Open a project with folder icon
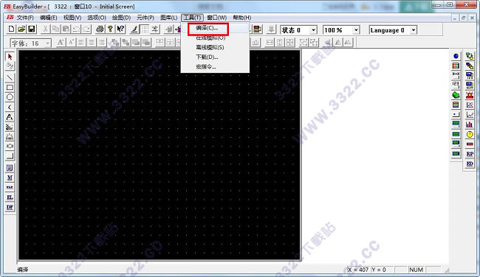The height and width of the screenshot is (277, 480). click(x=21, y=29)
